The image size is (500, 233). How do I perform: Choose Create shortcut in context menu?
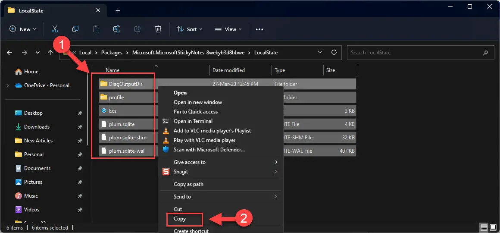click(x=191, y=230)
